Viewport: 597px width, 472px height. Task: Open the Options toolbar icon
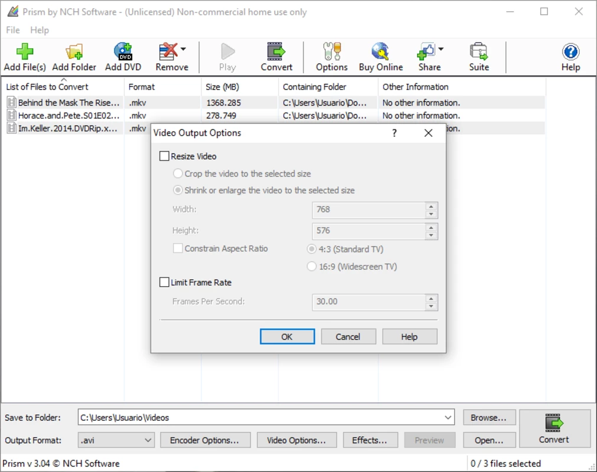pyautogui.click(x=332, y=57)
